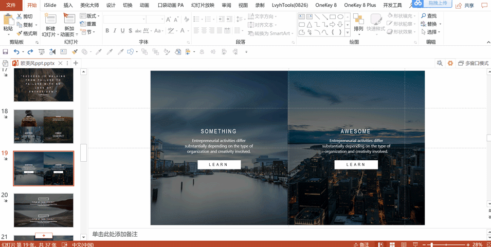The width and height of the screenshot is (491, 247).
Task: Select the oval shape in shapes gallery
Action: tap(340, 16)
